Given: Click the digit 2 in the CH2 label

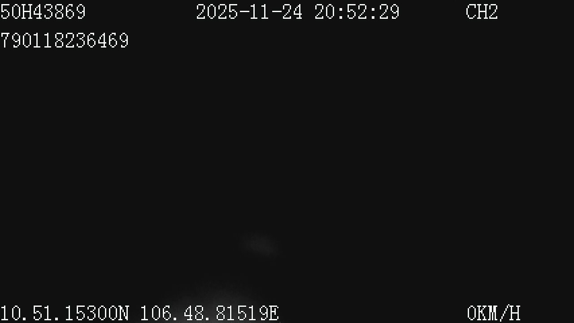Looking at the screenshot, I should click(x=493, y=12).
